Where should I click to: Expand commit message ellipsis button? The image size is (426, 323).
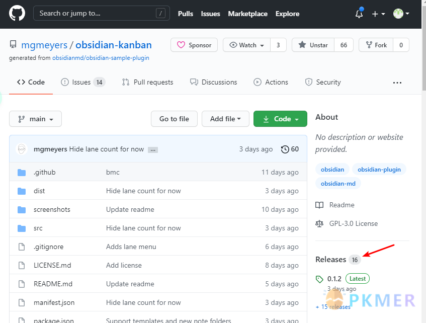153,150
